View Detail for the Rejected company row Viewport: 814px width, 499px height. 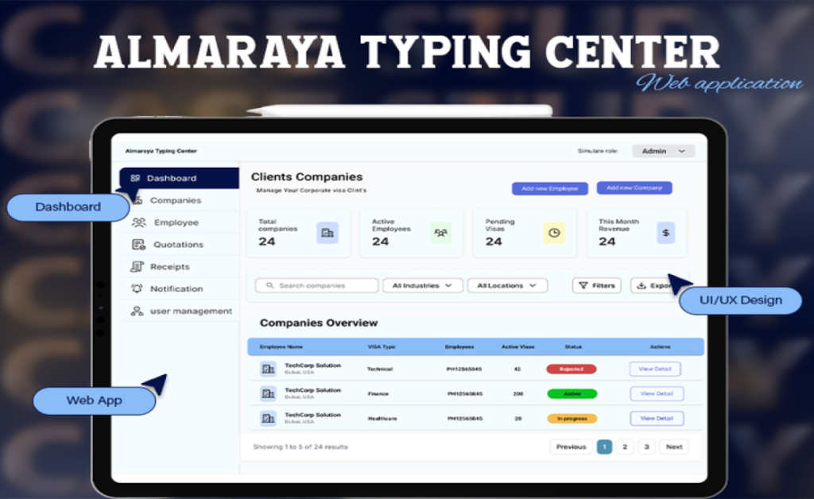(x=656, y=369)
